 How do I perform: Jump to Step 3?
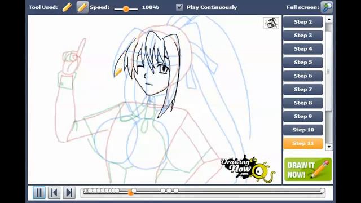click(x=303, y=36)
